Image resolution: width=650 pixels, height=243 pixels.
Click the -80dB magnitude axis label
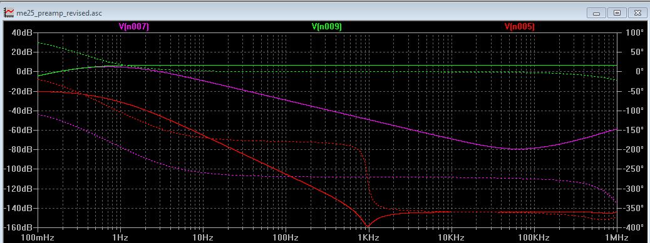[x=21, y=149]
